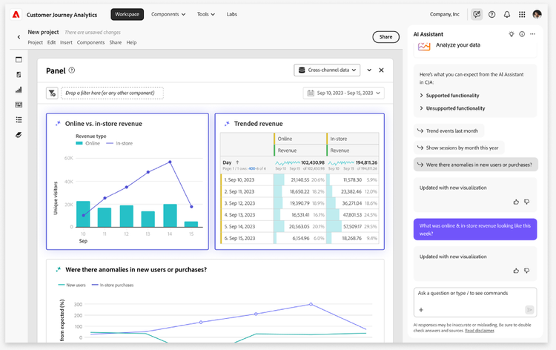The height and width of the screenshot is (350, 556).
Task: Open the Insert menu
Action: click(66, 42)
